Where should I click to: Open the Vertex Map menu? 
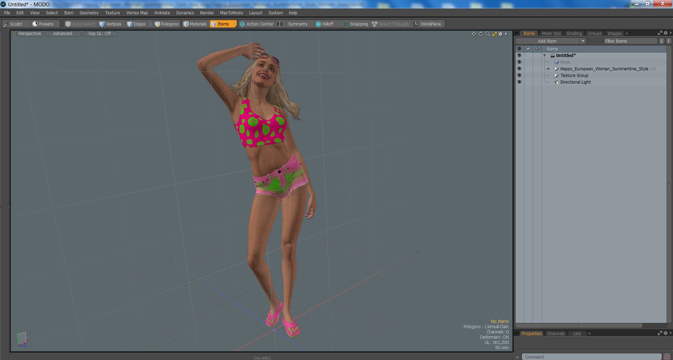coord(137,13)
